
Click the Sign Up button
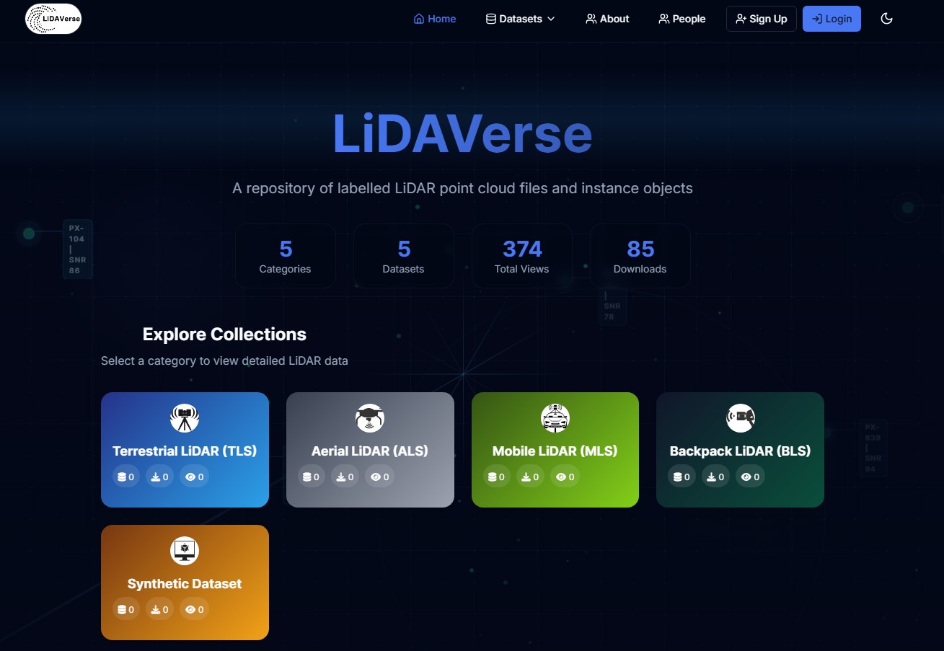762,19
